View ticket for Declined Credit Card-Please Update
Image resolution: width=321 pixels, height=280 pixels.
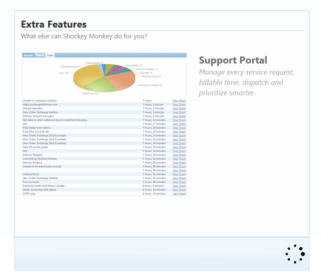point(179,186)
